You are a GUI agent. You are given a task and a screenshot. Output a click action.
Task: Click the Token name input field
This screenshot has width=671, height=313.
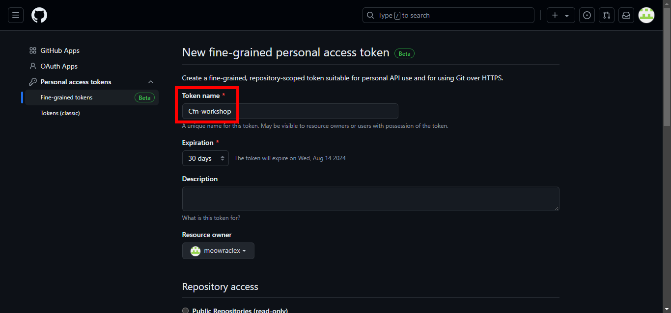click(290, 111)
